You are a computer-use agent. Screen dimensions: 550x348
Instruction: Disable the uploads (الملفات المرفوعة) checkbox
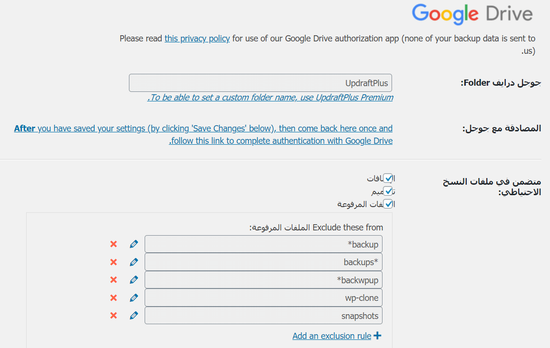click(388, 204)
